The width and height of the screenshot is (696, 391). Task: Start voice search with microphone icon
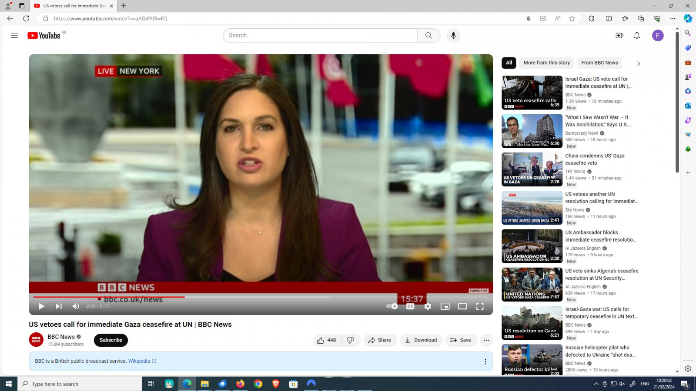[453, 36]
